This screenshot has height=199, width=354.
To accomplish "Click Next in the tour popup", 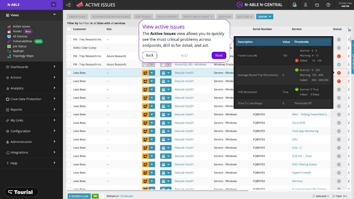I will coord(219,55).
